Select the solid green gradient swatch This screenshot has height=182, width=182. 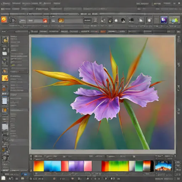[139, 166]
